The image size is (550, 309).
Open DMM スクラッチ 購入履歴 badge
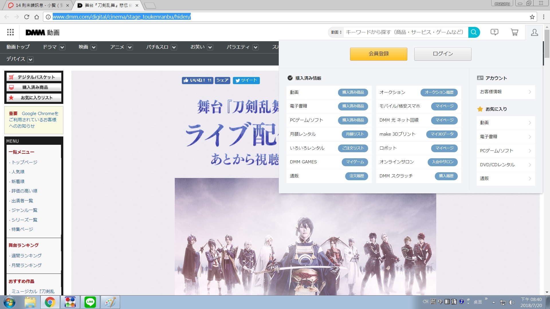coord(446,176)
